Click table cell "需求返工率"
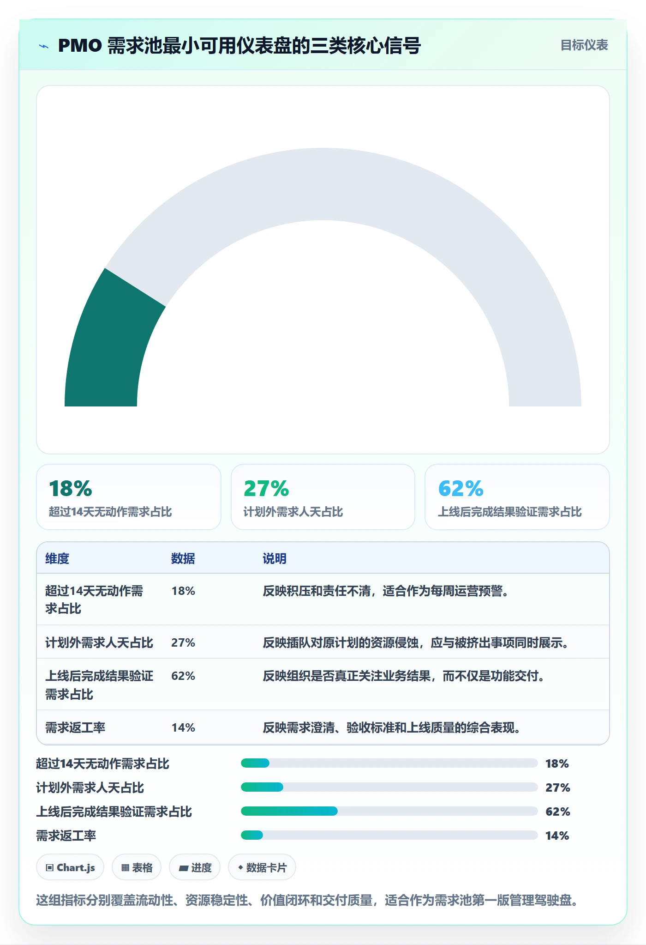Viewport: 646px width, 945px height. pyautogui.click(x=75, y=727)
